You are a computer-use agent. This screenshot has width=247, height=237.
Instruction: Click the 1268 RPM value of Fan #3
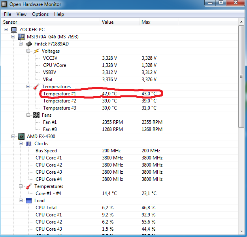pyautogui.click(x=113, y=129)
